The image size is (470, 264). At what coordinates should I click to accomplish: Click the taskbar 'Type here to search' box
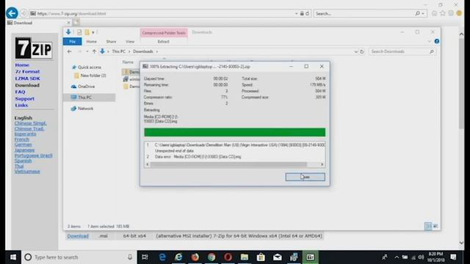79,257
